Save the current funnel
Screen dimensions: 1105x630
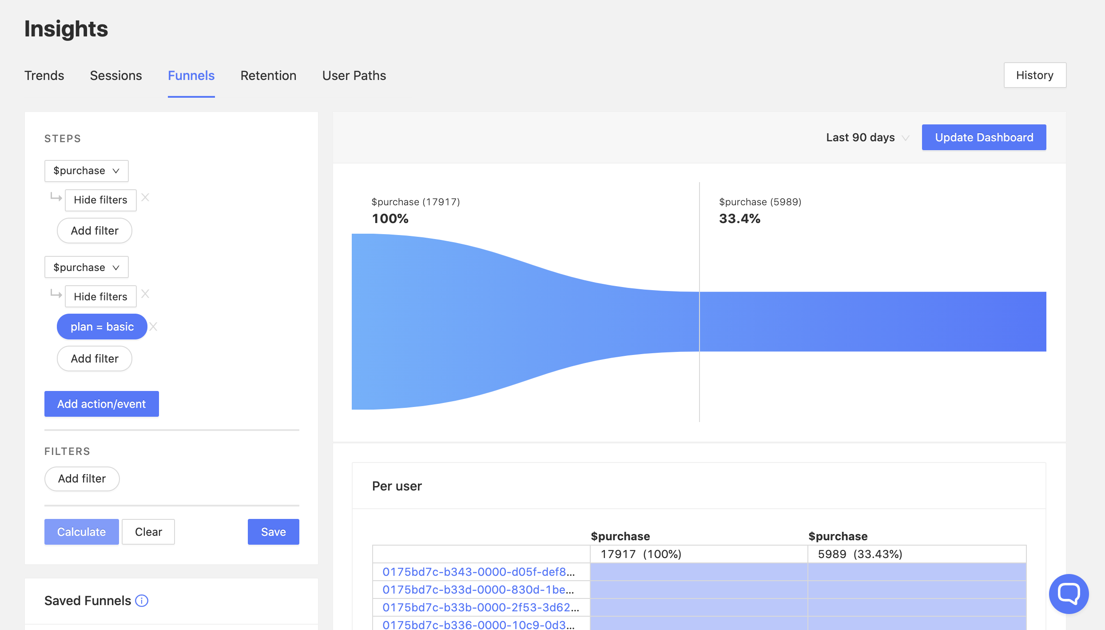coord(273,532)
